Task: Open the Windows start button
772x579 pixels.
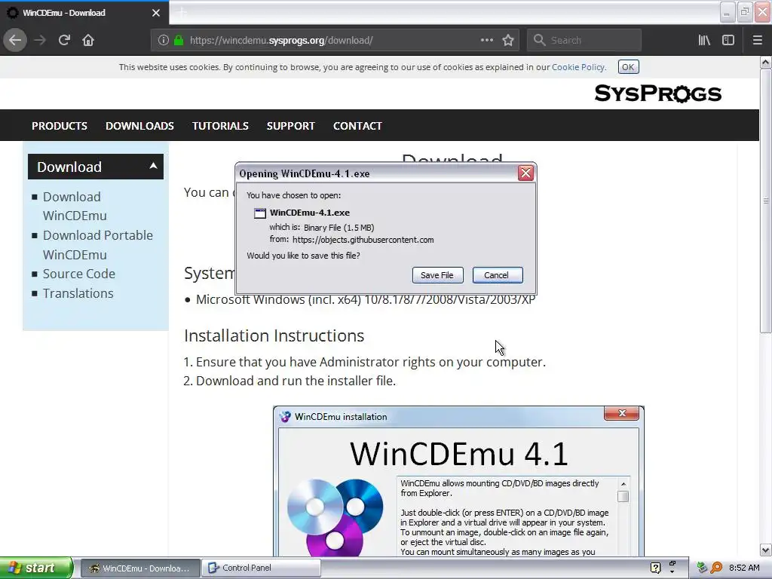Action: coord(36,568)
